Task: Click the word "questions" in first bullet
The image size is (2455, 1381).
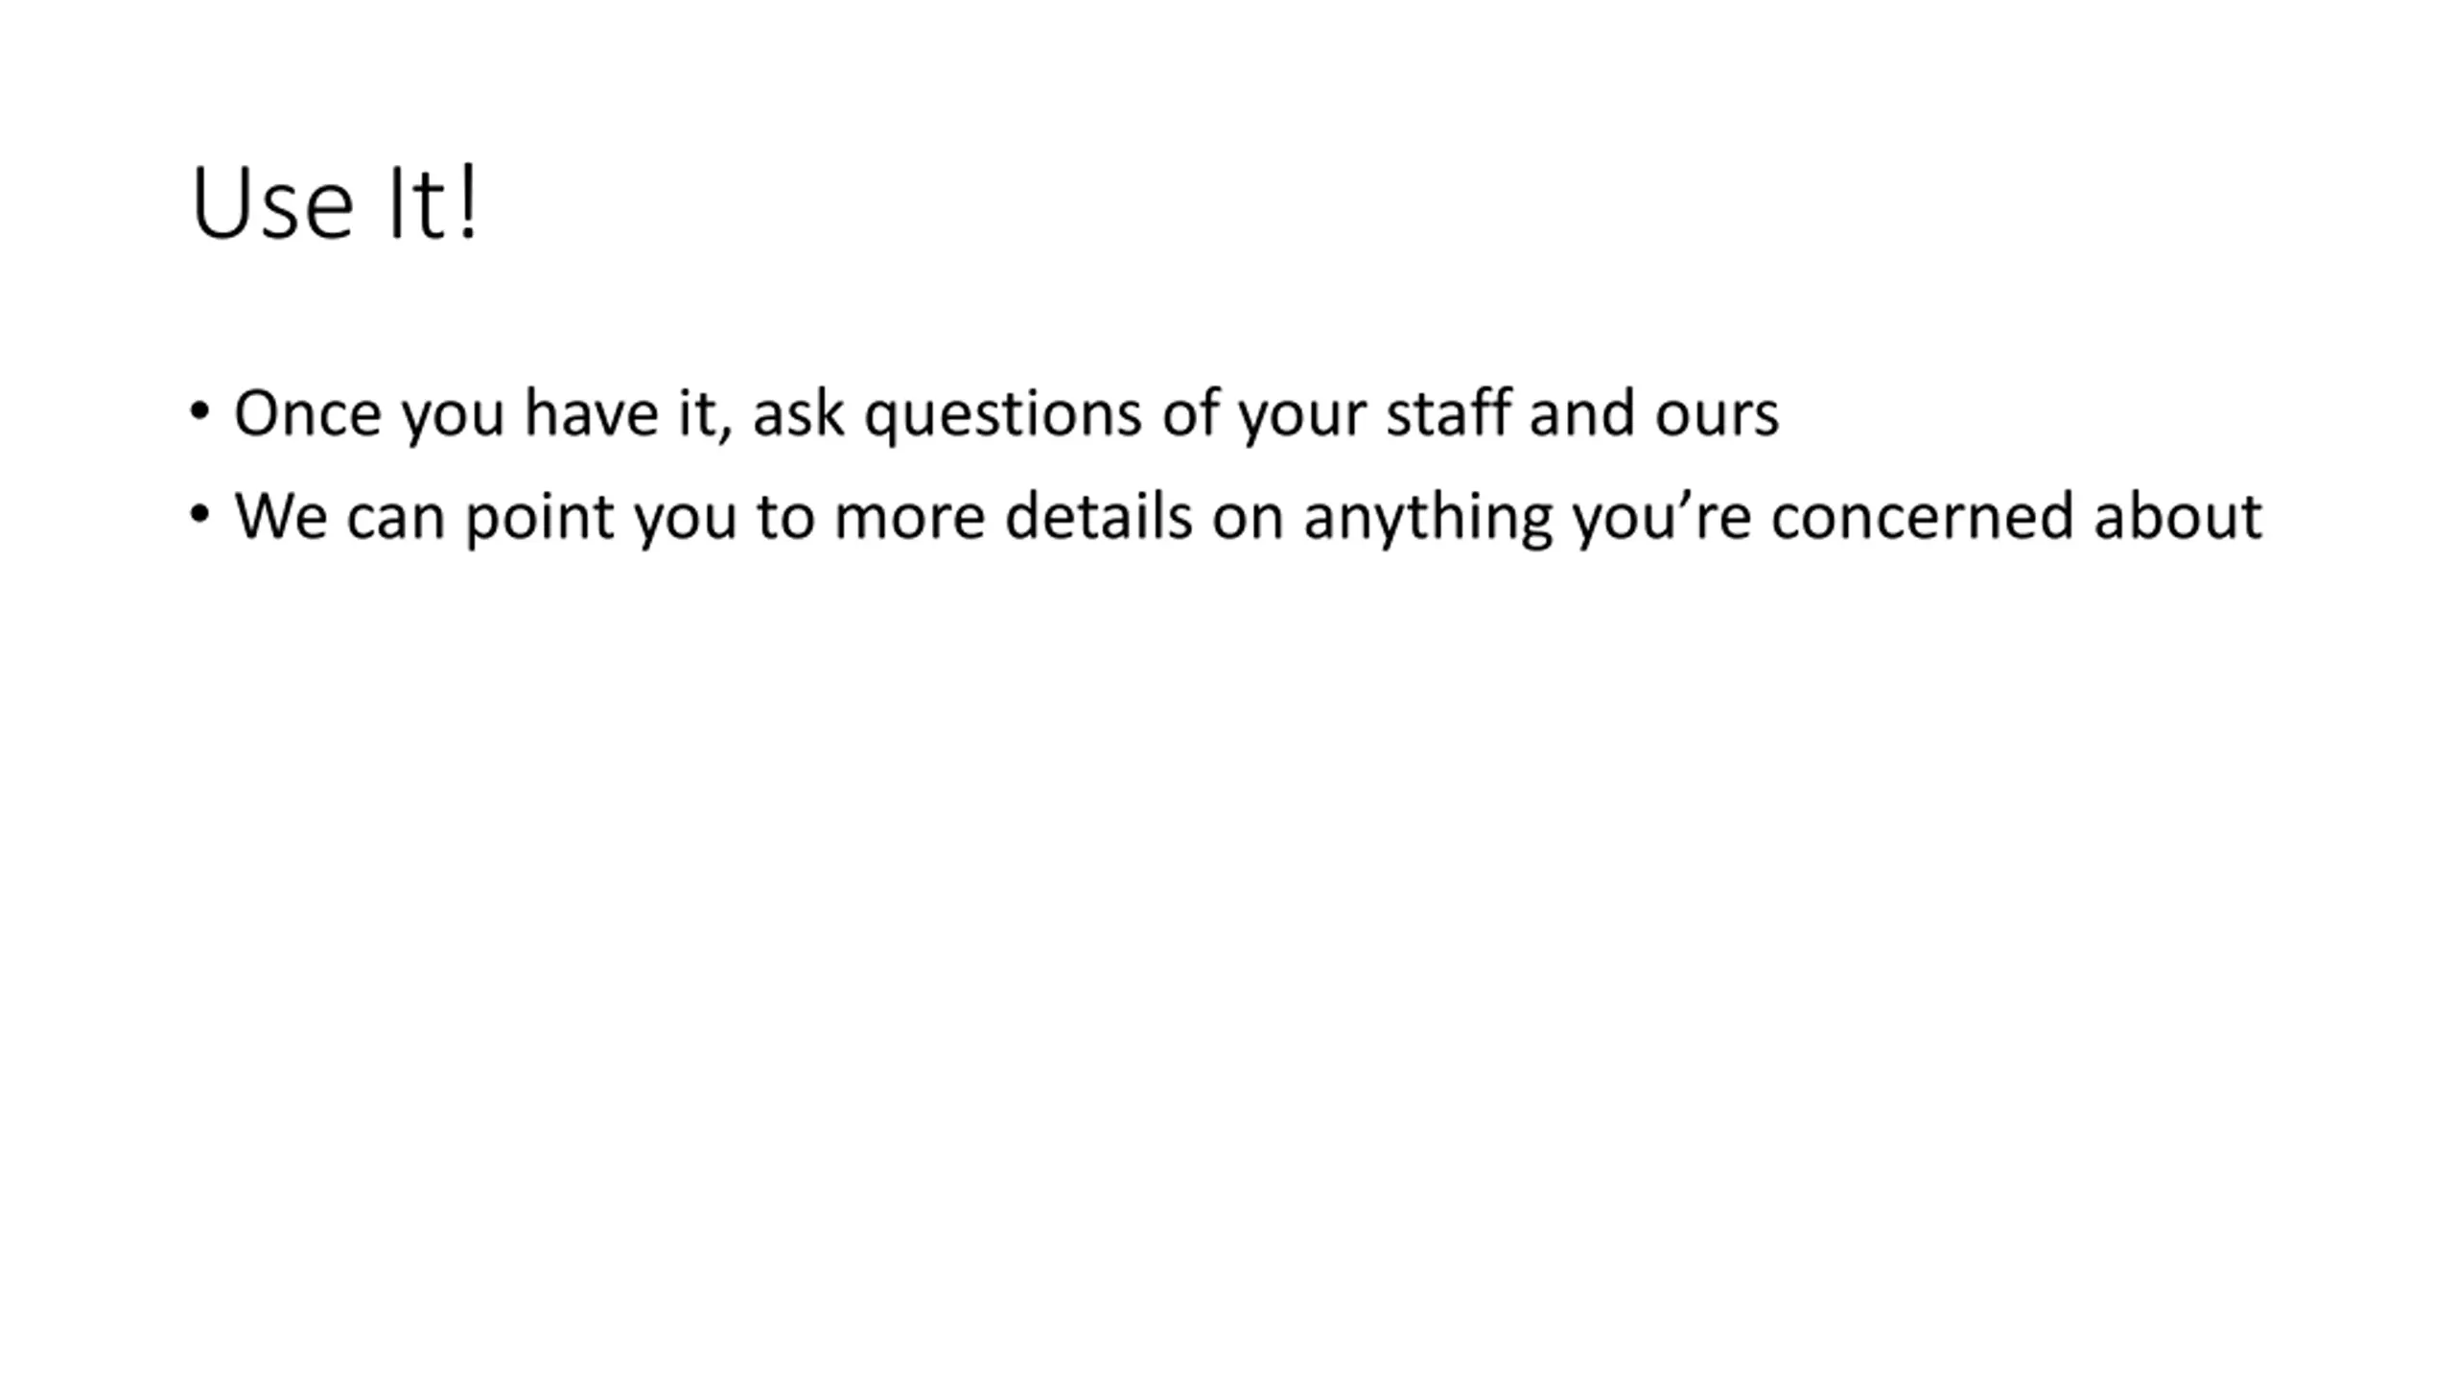Action: click(x=1003, y=416)
